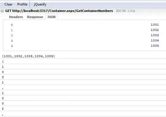Select JSON index 3 row key
Image resolution: width=166 pixels, height=117 pixels.
pyautogui.click(x=12, y=41)
